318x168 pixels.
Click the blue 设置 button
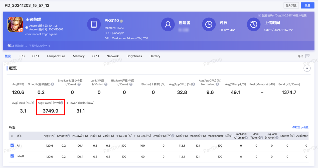[x=307, y=5]
